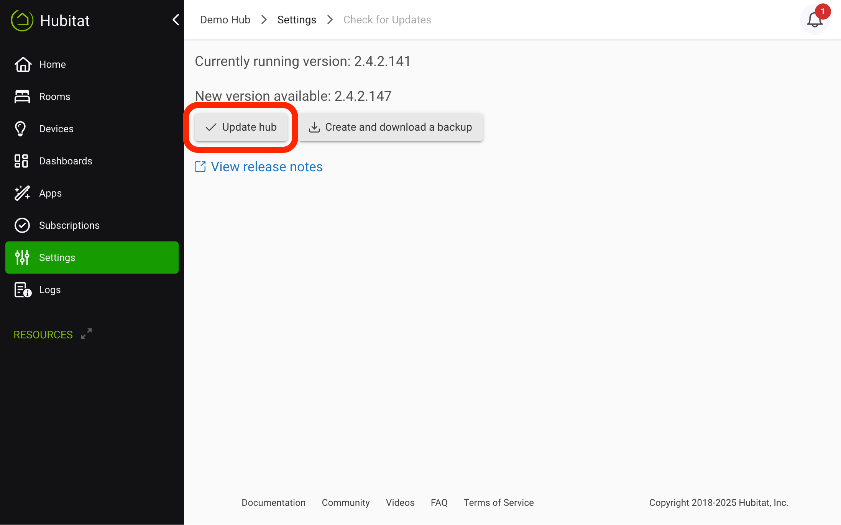Expand Resources with the arrows icon
The height and width of the screenshot is (525, 841).
tap(86, 334)
